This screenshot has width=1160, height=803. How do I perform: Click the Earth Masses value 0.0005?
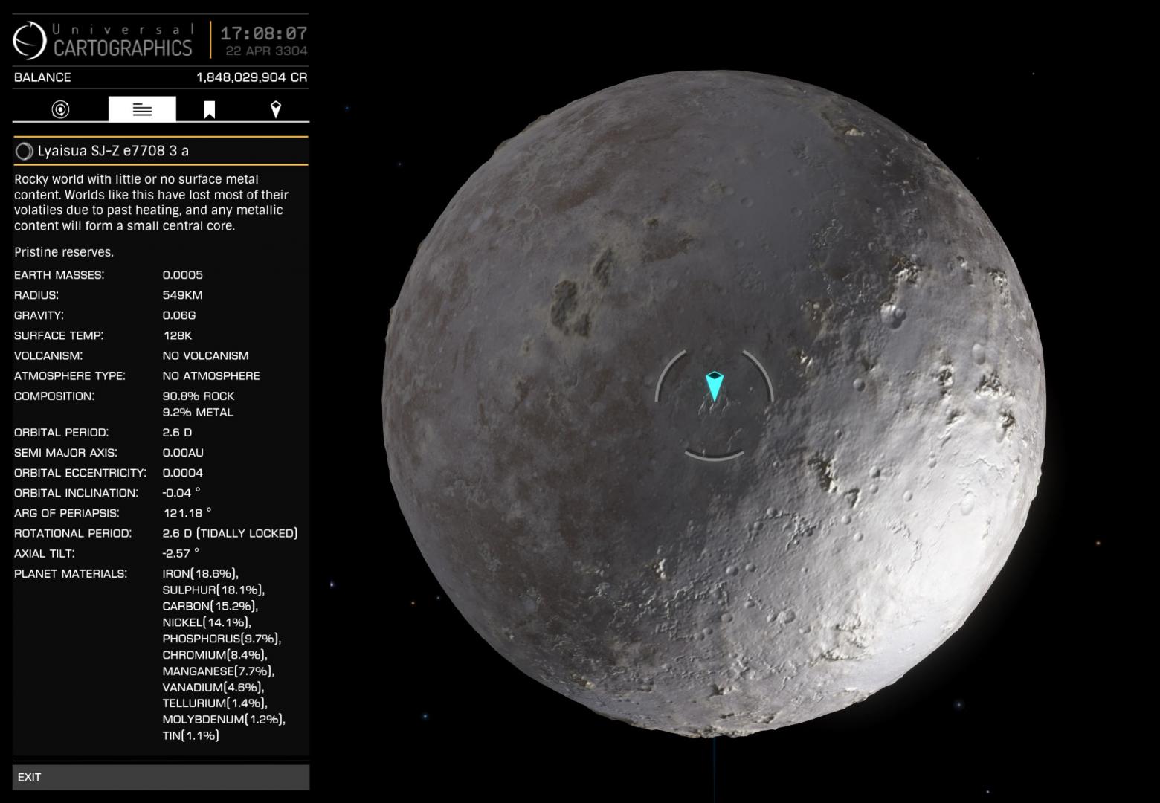[x=183, y=275]
